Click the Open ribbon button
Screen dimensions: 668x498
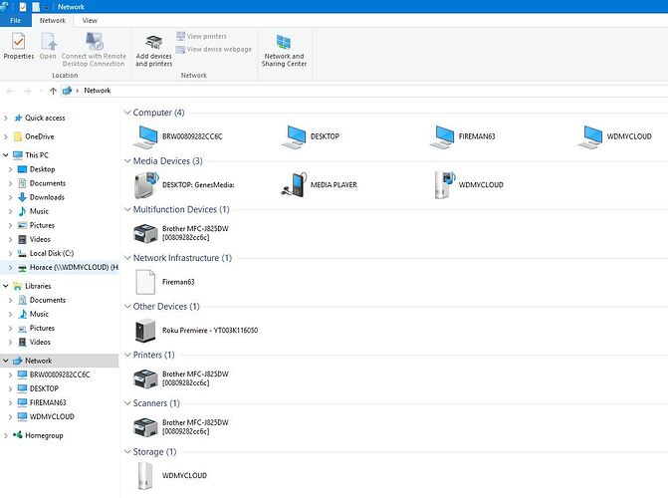pos(48,46)
